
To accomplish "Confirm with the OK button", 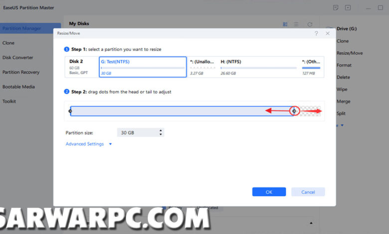I will 269,192.
